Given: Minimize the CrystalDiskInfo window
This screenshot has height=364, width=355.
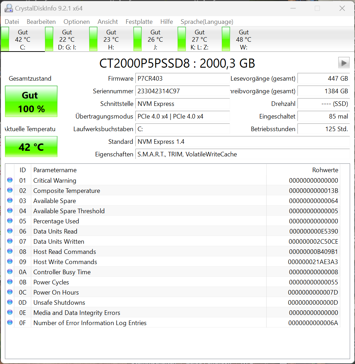Looking at the screenshot, I should click(293, 8).
